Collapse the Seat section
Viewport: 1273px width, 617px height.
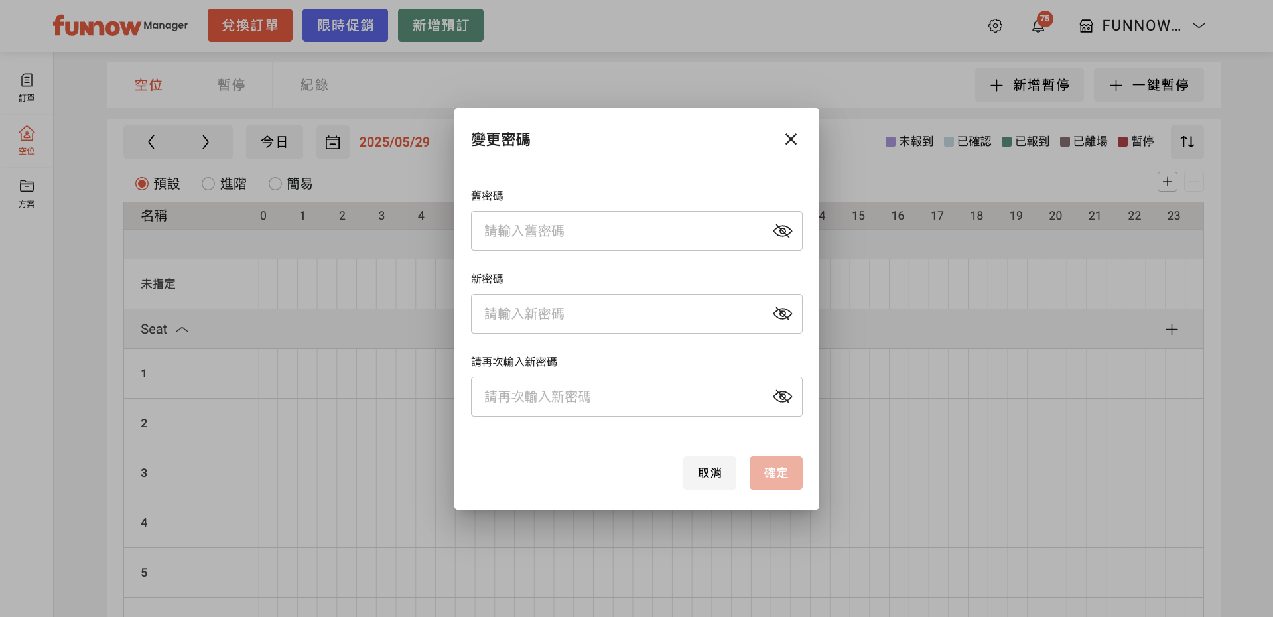point(182,330)
